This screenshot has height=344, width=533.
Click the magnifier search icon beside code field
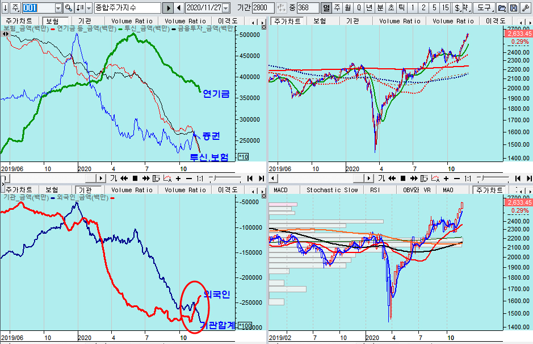(69, 8)
